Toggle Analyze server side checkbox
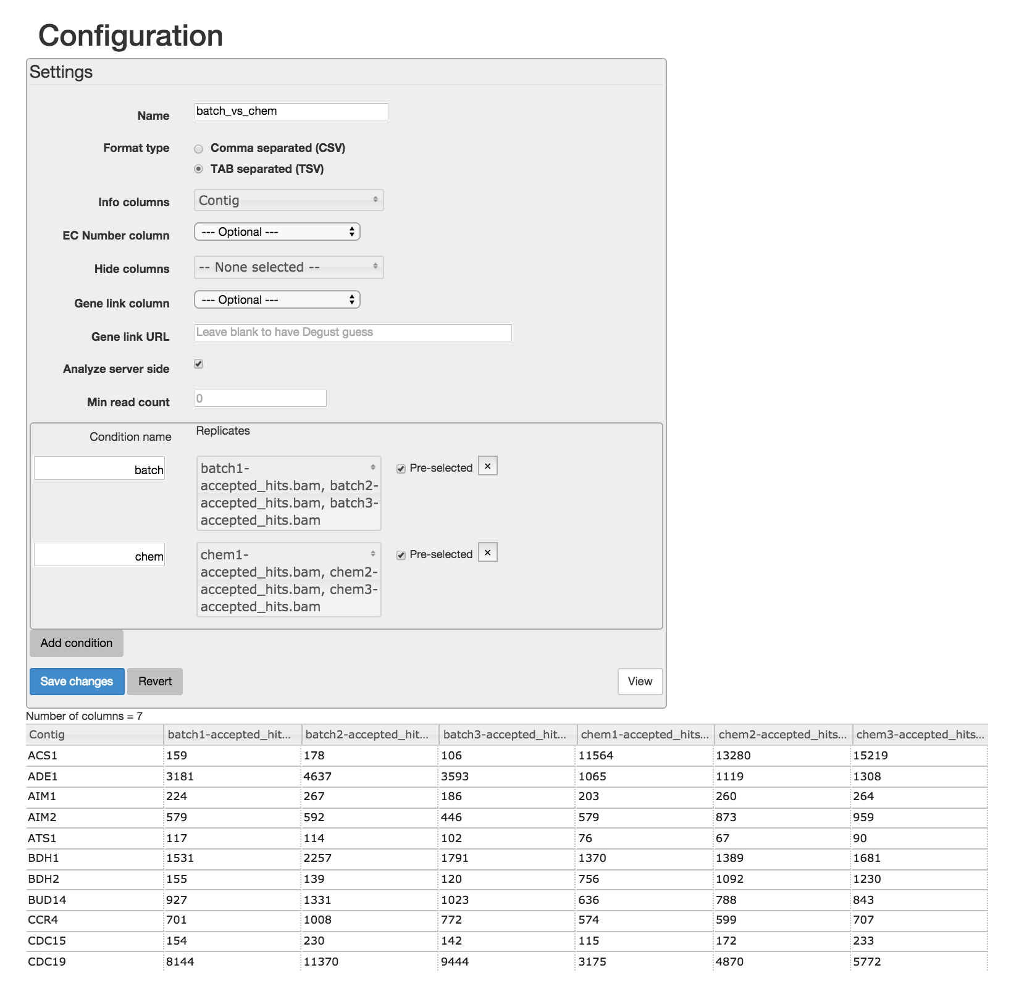The image size is (1019, 994). pyautogui.click(x=198, y=364)
